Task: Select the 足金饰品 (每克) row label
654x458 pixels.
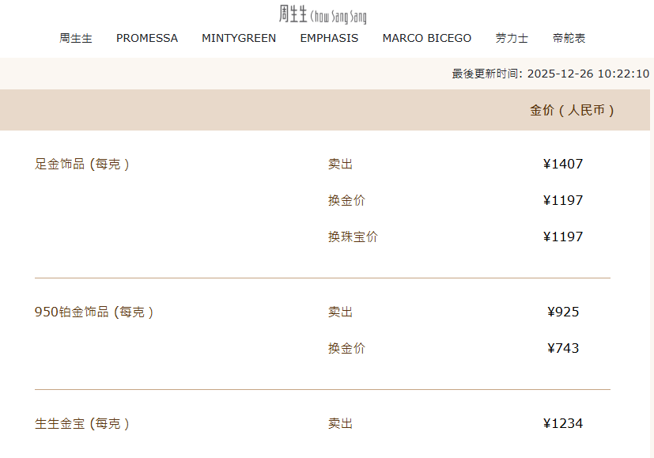Action: point(82,165)
